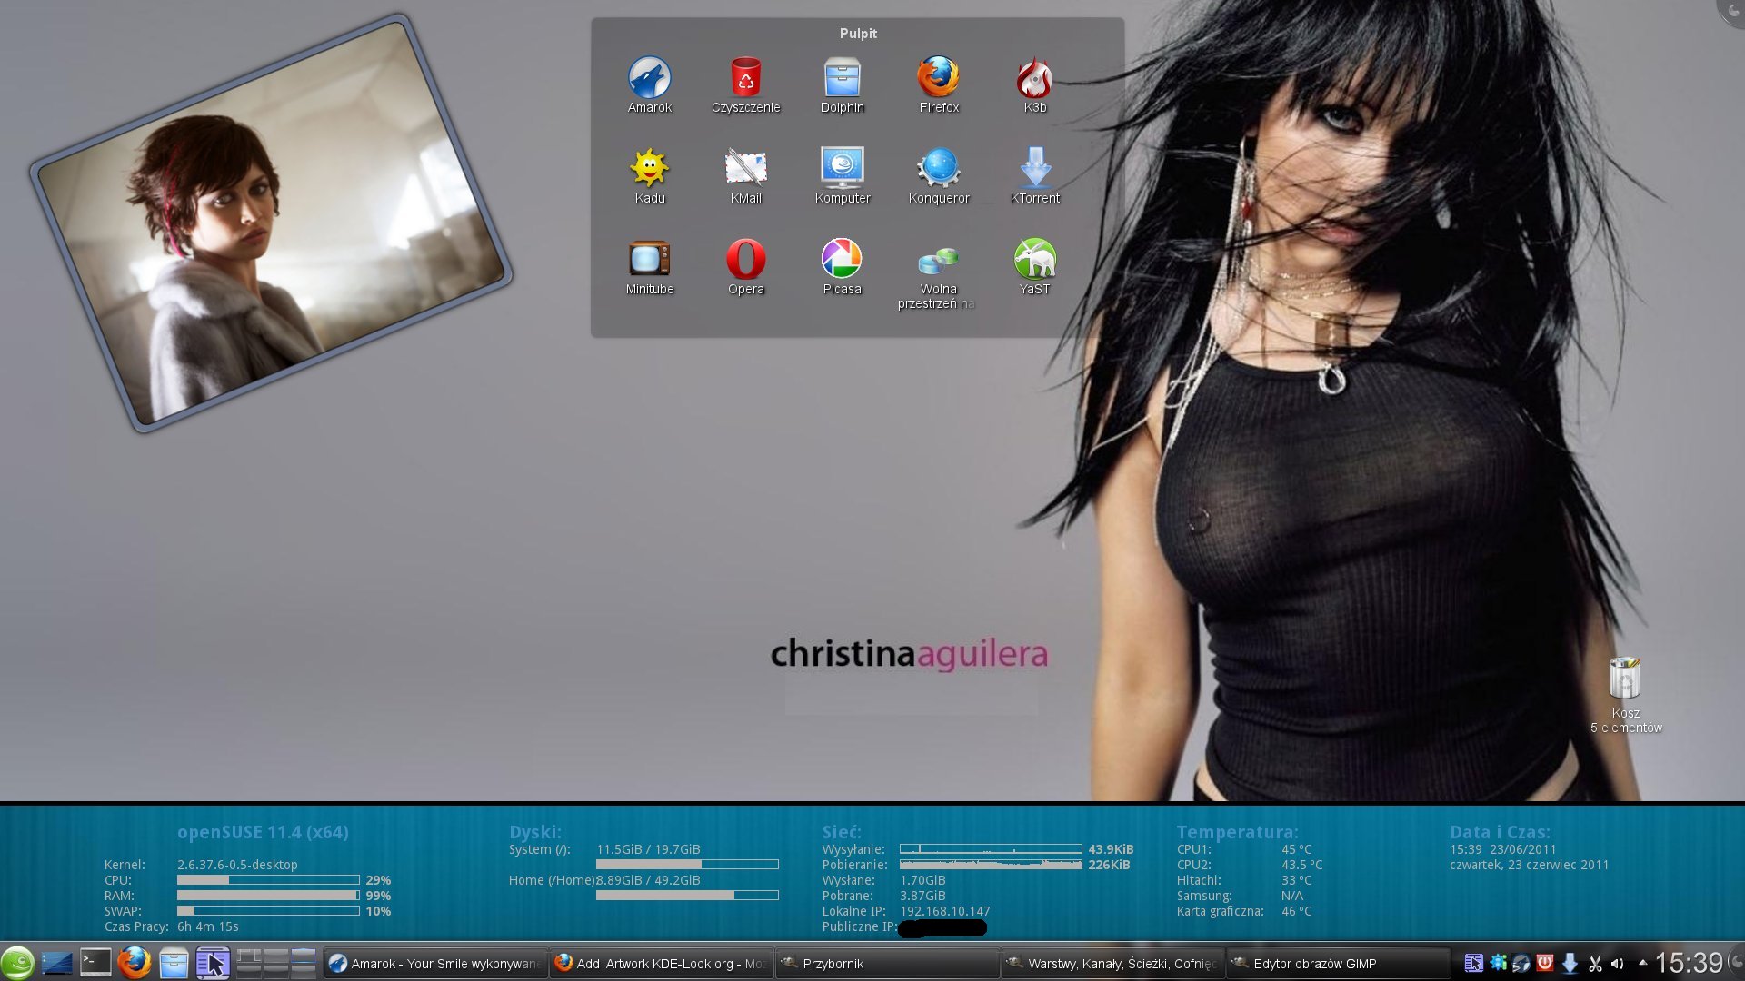This screenshot has height=981, width=1745.
Task: Open the file manager panel launcher
Action: tap(174, 963)
